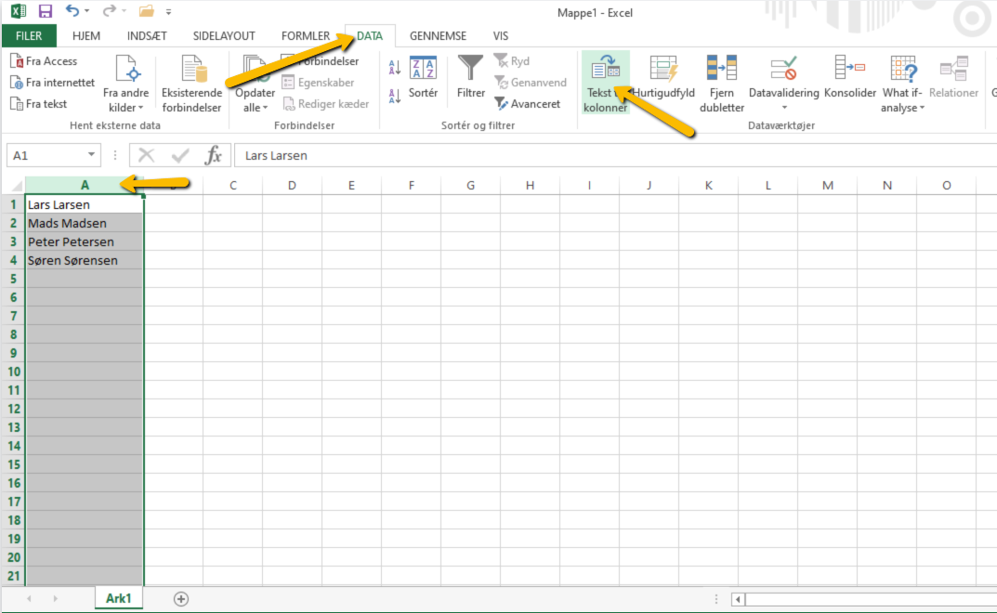Expand the Name Box dropdown arrow
997x613 pixels.
pyautogui.click(x=91, y=155)
